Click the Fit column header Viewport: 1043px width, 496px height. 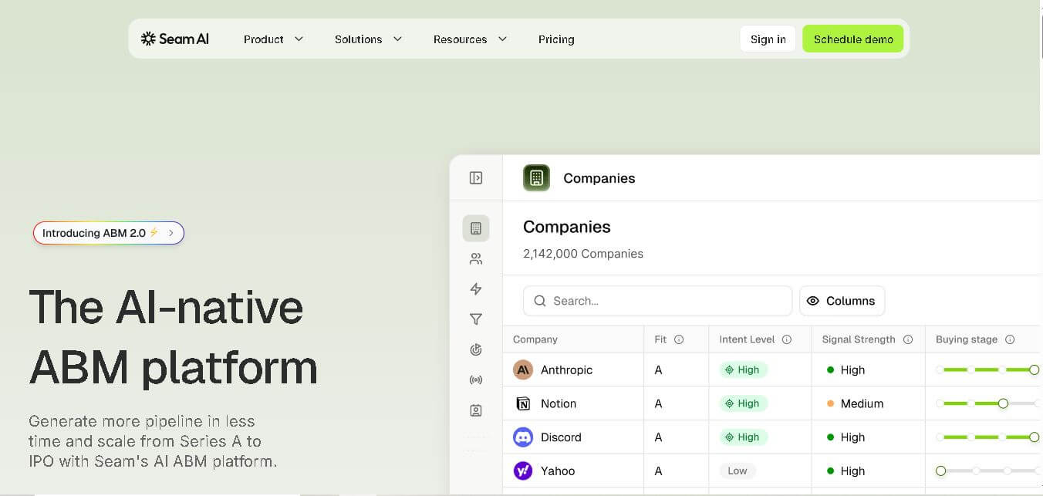pyautogui.click(x=660, y=339)
